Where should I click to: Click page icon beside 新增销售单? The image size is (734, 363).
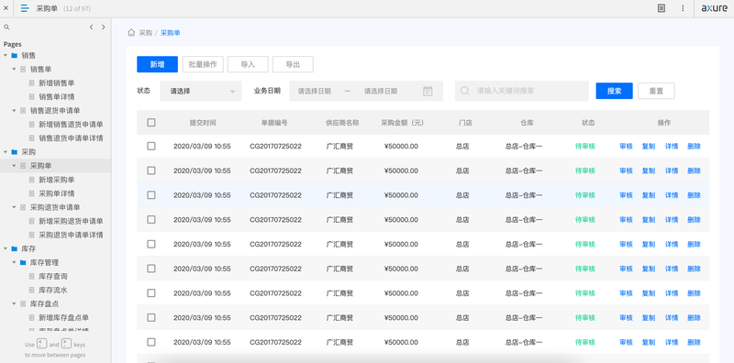coord(32,82)
